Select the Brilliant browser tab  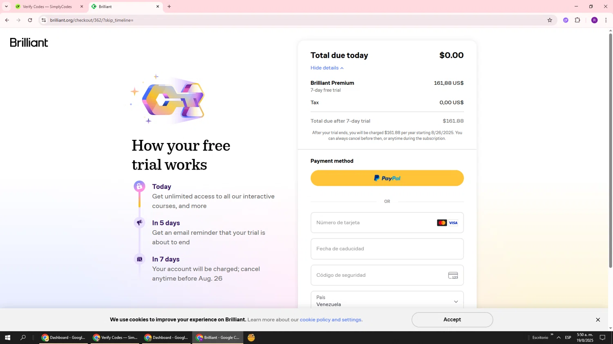(x=125, y=7)
